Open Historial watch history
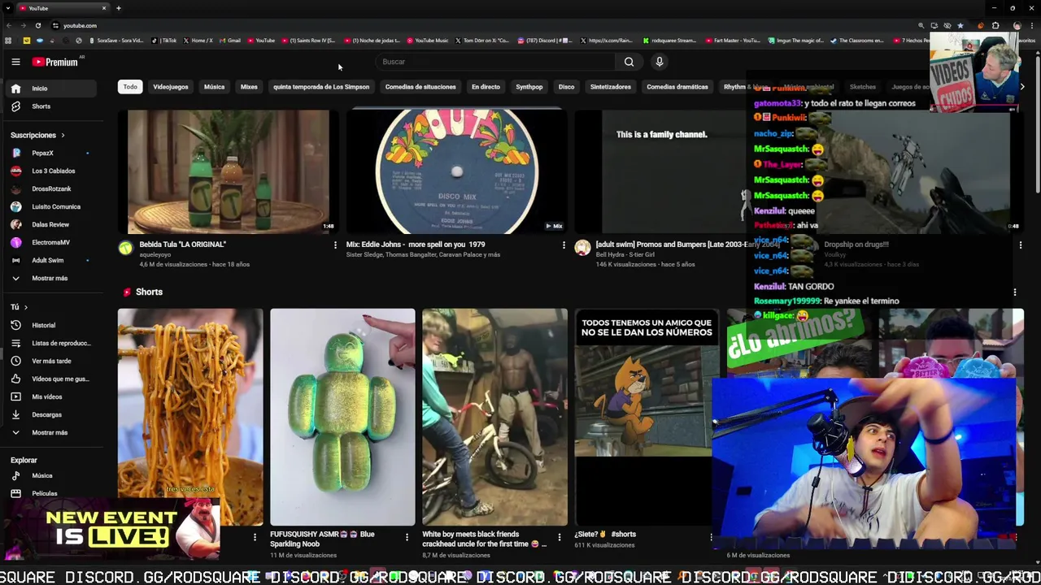The image size is (1041, 585). pos(52,325)
